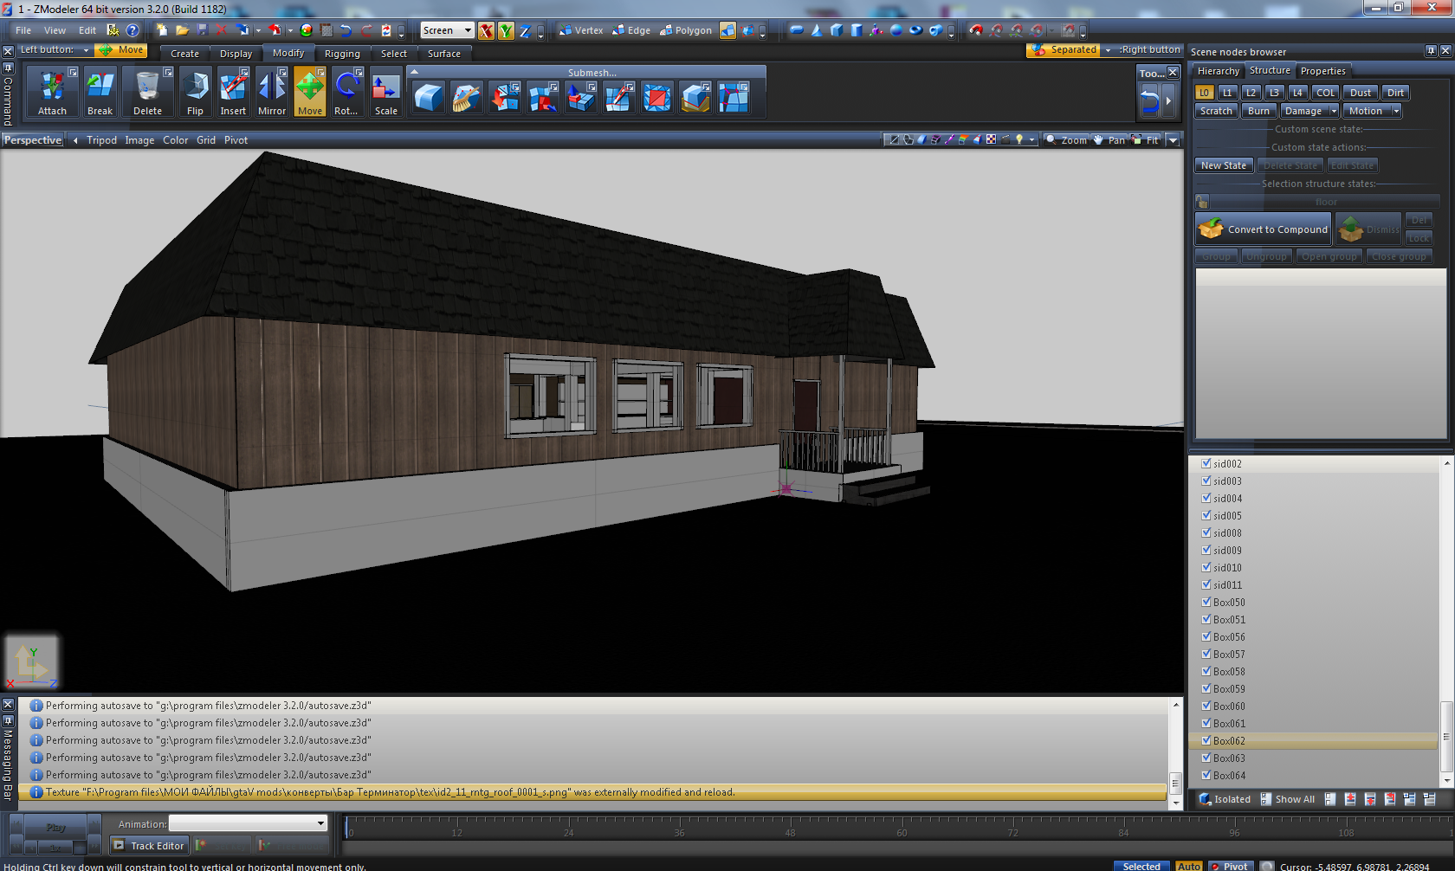Open the Hierarchy tab in scene browser
Image resolution: width=1455 pixels, height=871 pixels.
pyautogui.click(x=1218, y=71)
